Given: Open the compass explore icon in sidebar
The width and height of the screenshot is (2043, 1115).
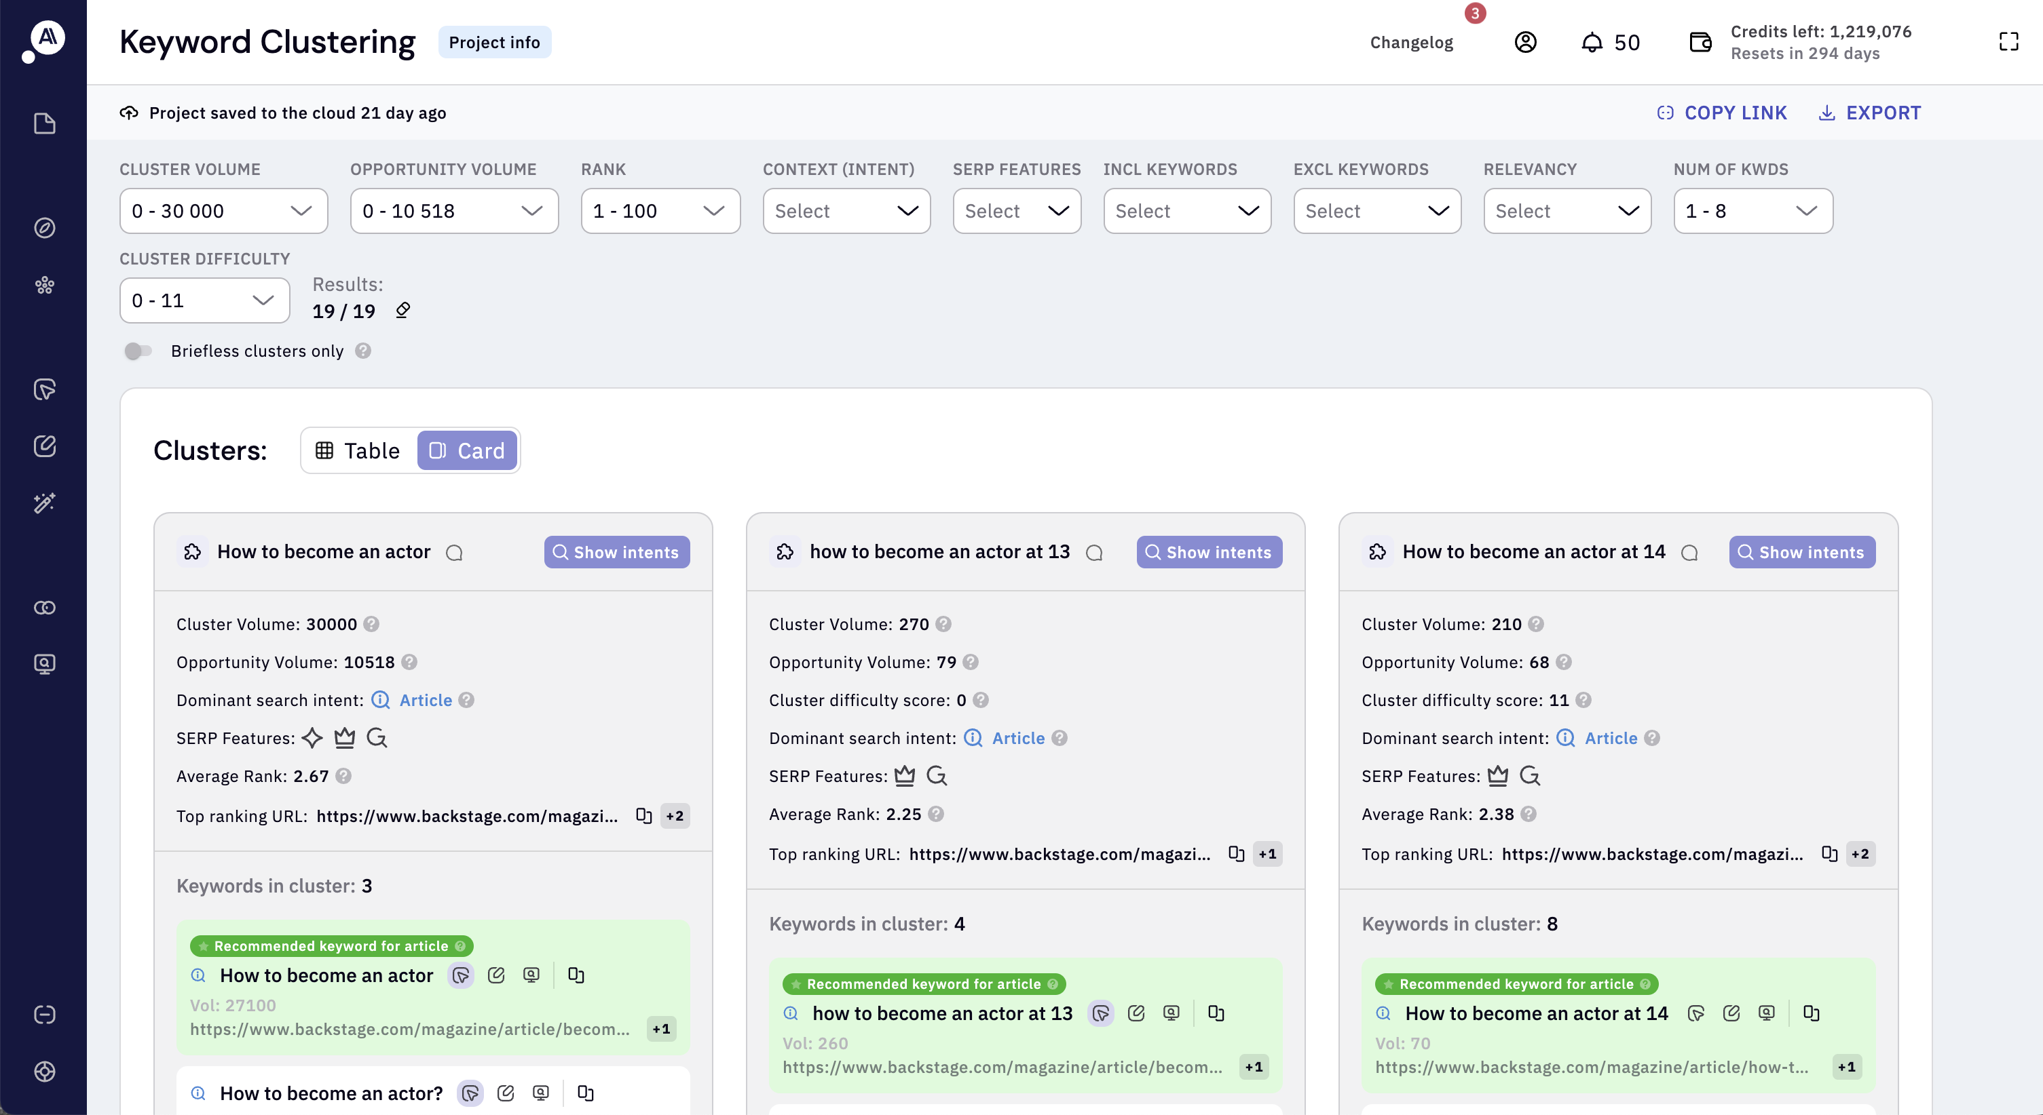Looking at the screenshot, I should [44, 229].
